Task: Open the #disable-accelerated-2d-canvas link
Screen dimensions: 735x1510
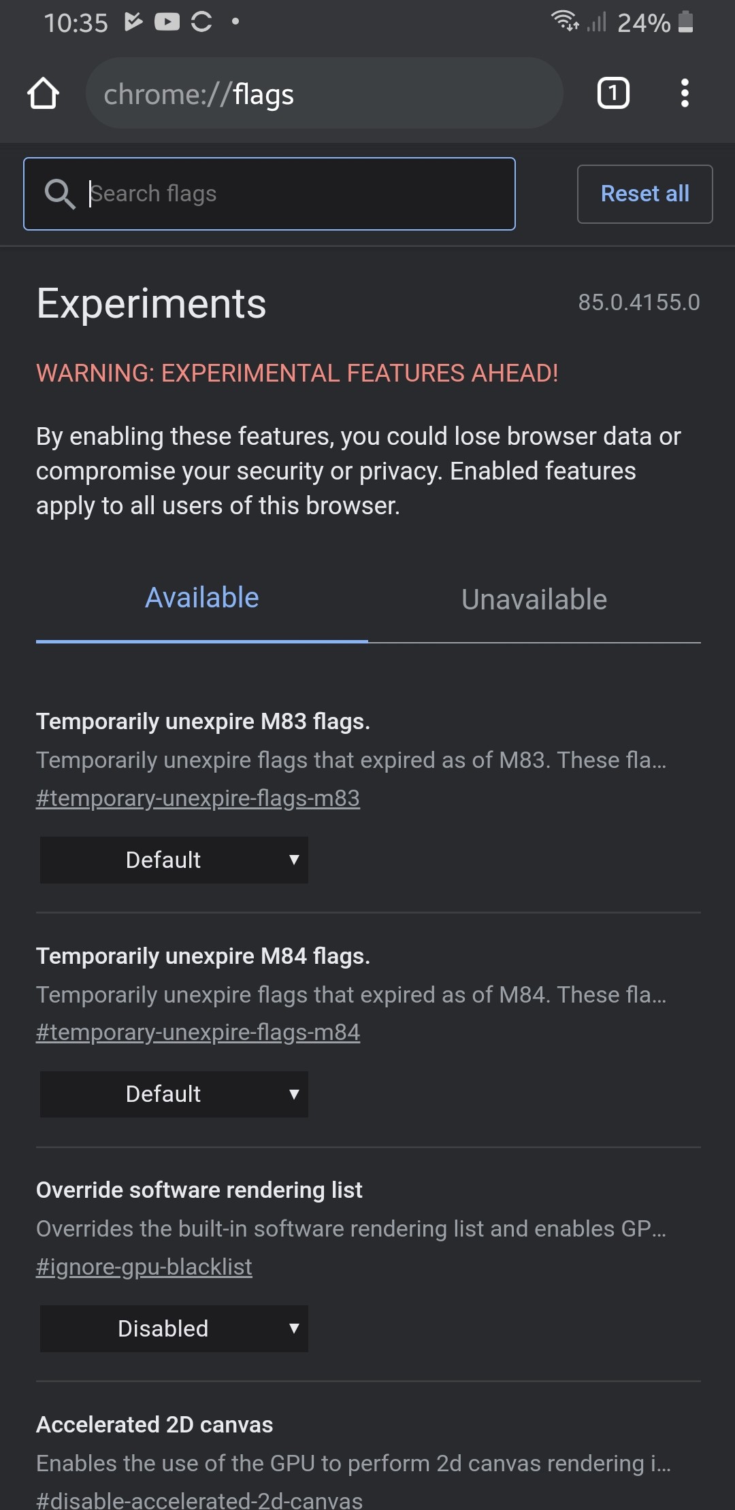Action: (199, 1499)
